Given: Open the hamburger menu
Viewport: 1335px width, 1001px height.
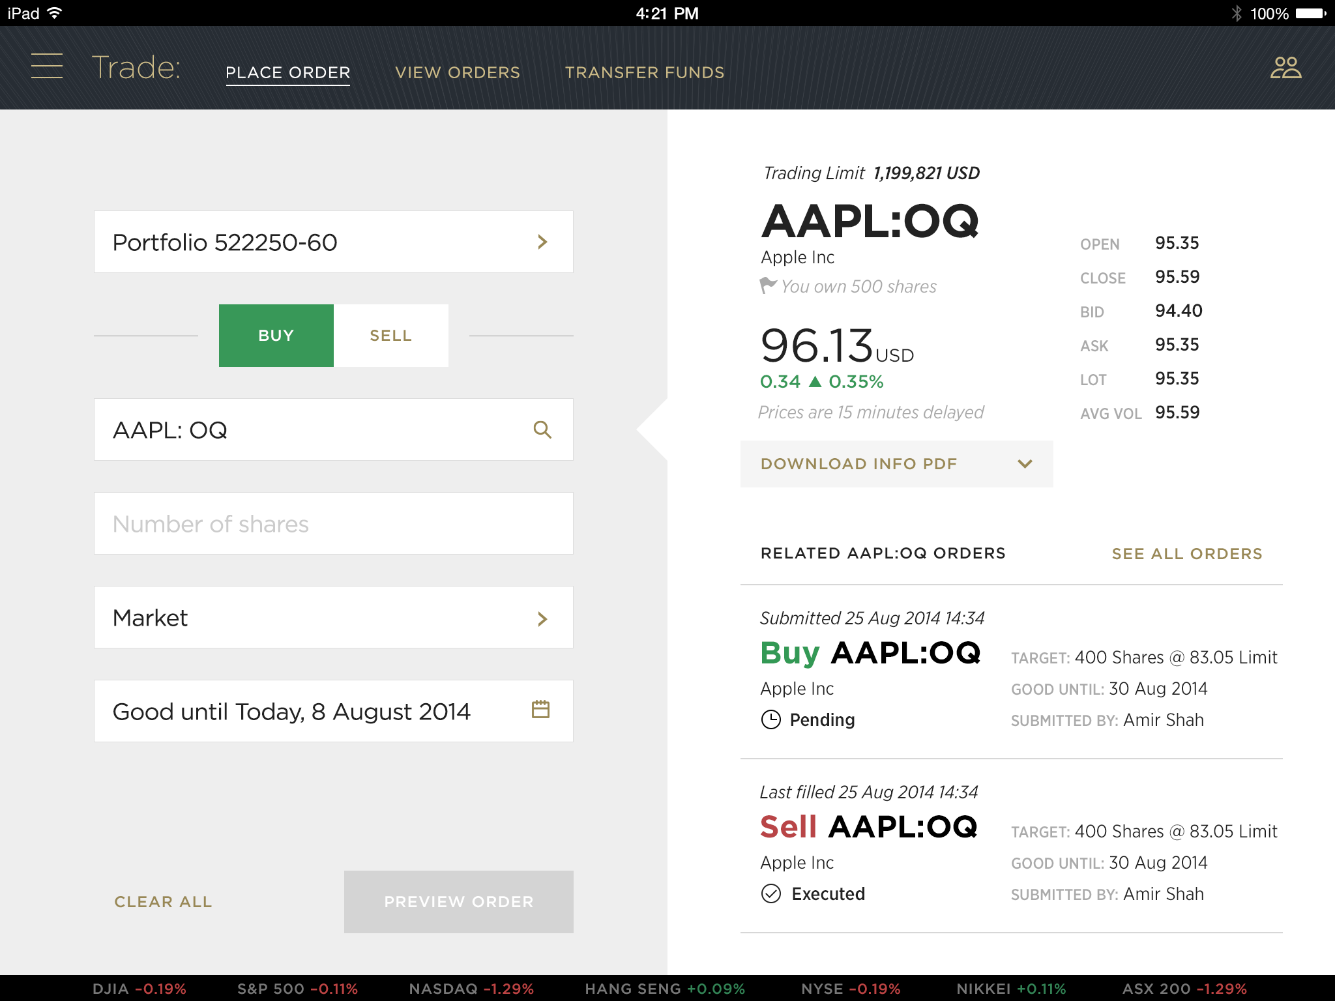Looking at the screenshot, I should [x=47, y=66].
